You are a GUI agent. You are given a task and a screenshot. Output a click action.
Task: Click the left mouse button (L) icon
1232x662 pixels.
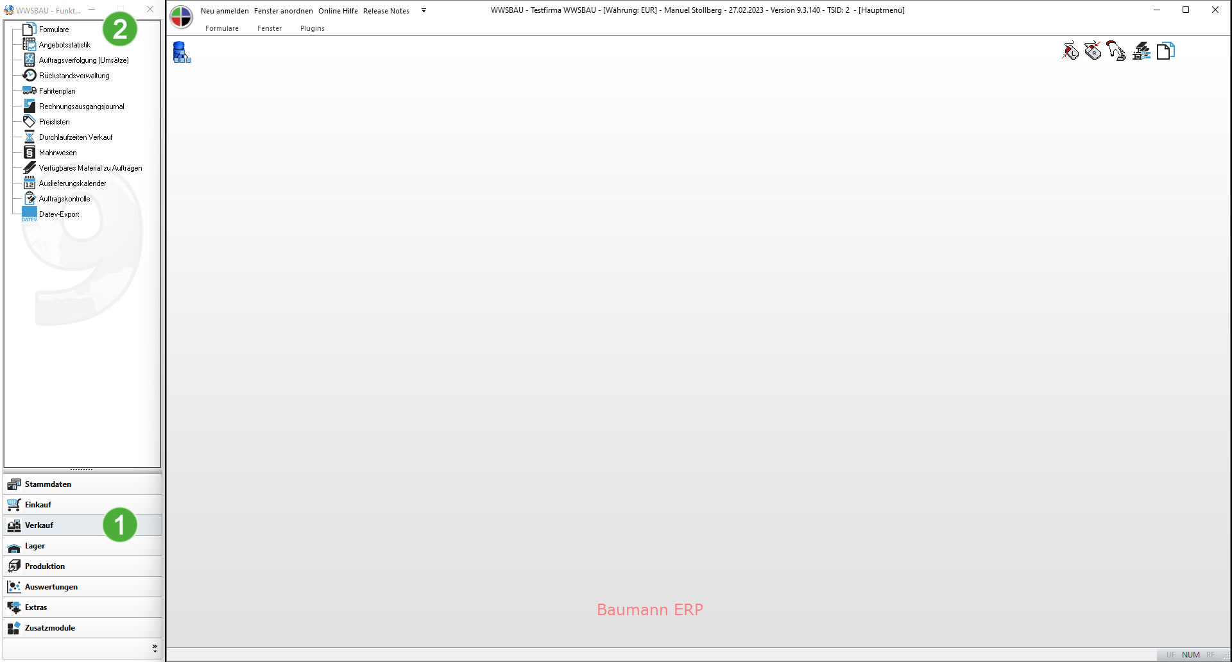coord(1070,51)
